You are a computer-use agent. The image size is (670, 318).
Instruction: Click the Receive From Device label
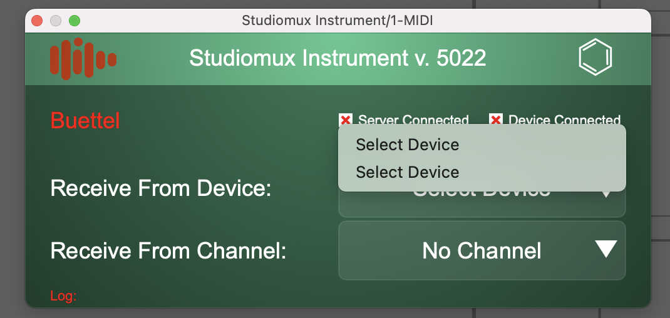pos(161,188)
